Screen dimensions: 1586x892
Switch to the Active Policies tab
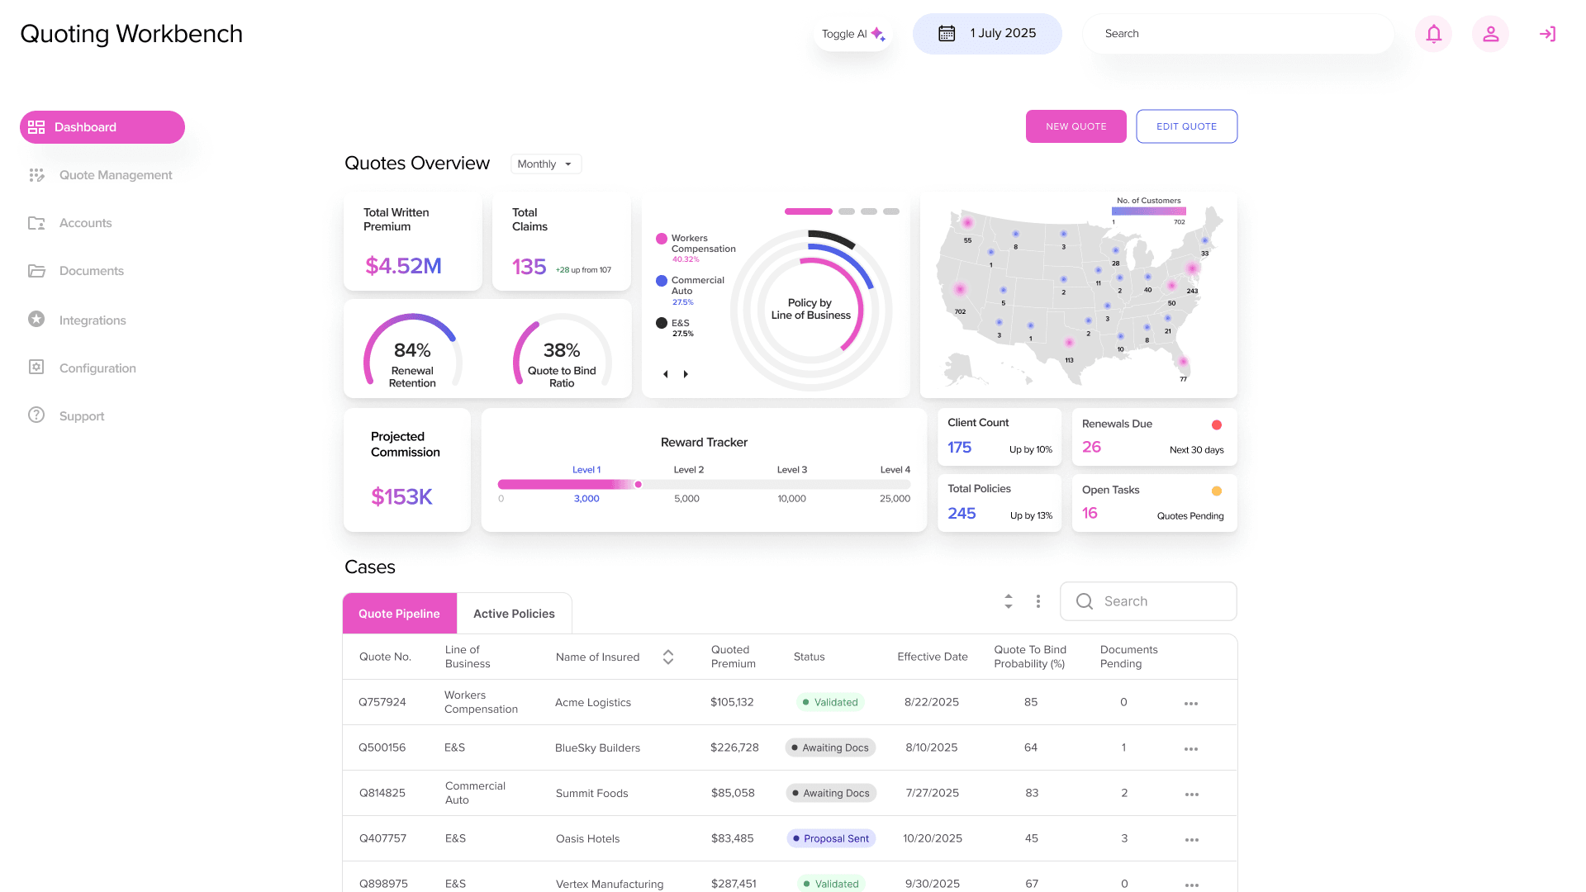tap(514, 614)
